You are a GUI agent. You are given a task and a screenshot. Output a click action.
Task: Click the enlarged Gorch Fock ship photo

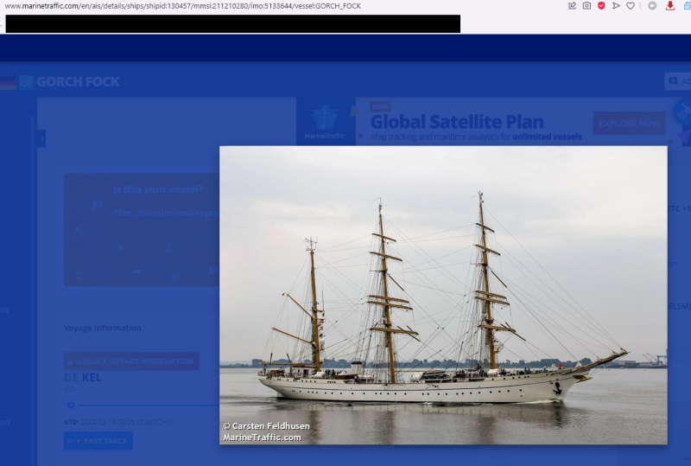[443, 294]
